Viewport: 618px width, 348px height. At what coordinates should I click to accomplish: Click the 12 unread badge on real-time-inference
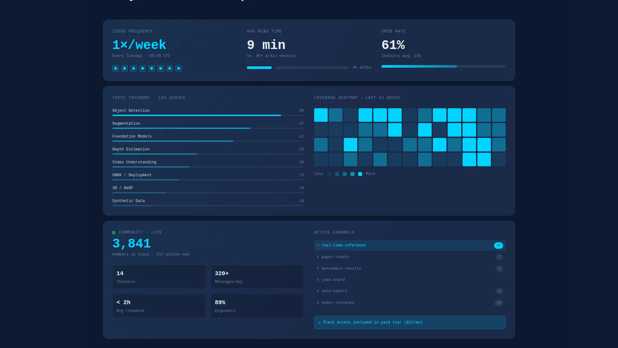click(x=498, y=246)
